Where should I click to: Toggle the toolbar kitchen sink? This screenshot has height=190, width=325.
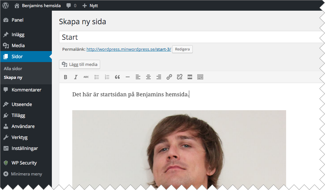(200, 77)
